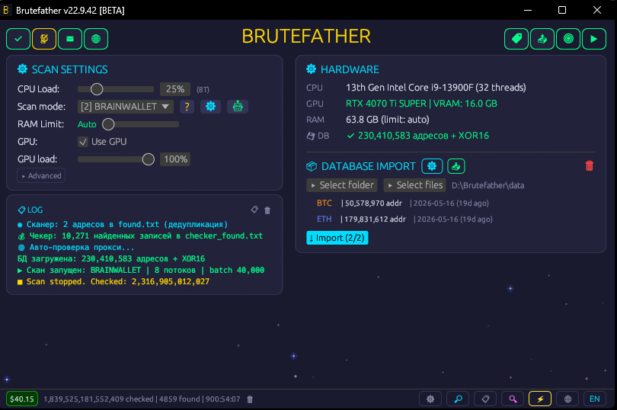The height and width of the screenshot is (410, 617).
Task: Expand the Advanced settings section
Action: pos(41,175)
